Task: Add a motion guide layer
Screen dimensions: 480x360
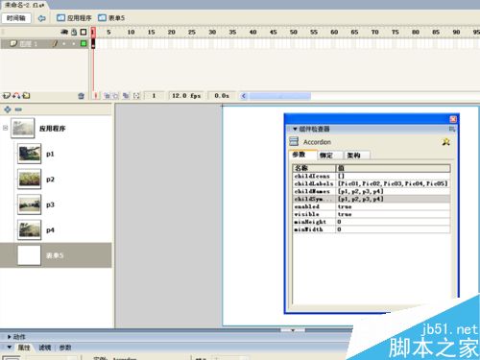Action: [16, 95]
